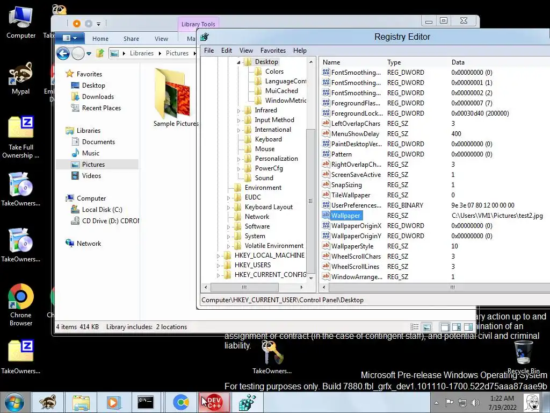
Task: Open Registry Editor Edit menu
Action: (227, 51)
